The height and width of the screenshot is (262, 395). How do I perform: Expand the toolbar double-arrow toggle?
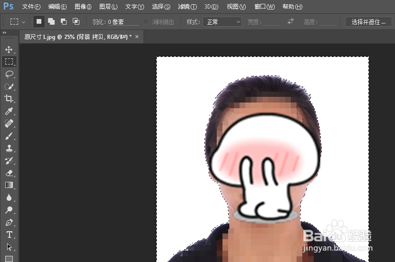pos(4,33)
